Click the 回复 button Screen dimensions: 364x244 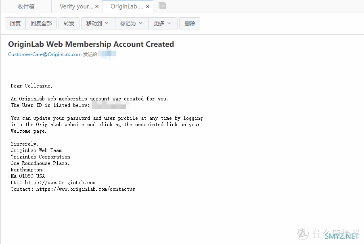point(15,23)
